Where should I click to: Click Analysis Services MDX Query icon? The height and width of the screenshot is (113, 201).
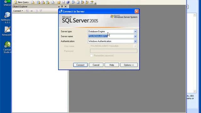click(x=38, y=2)
